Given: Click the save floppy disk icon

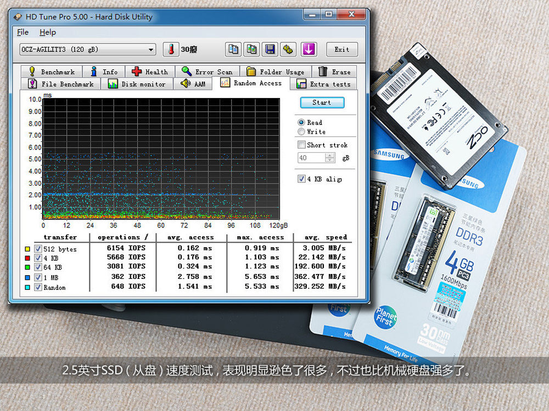Looking at the screenshot, I should point(270,49).
